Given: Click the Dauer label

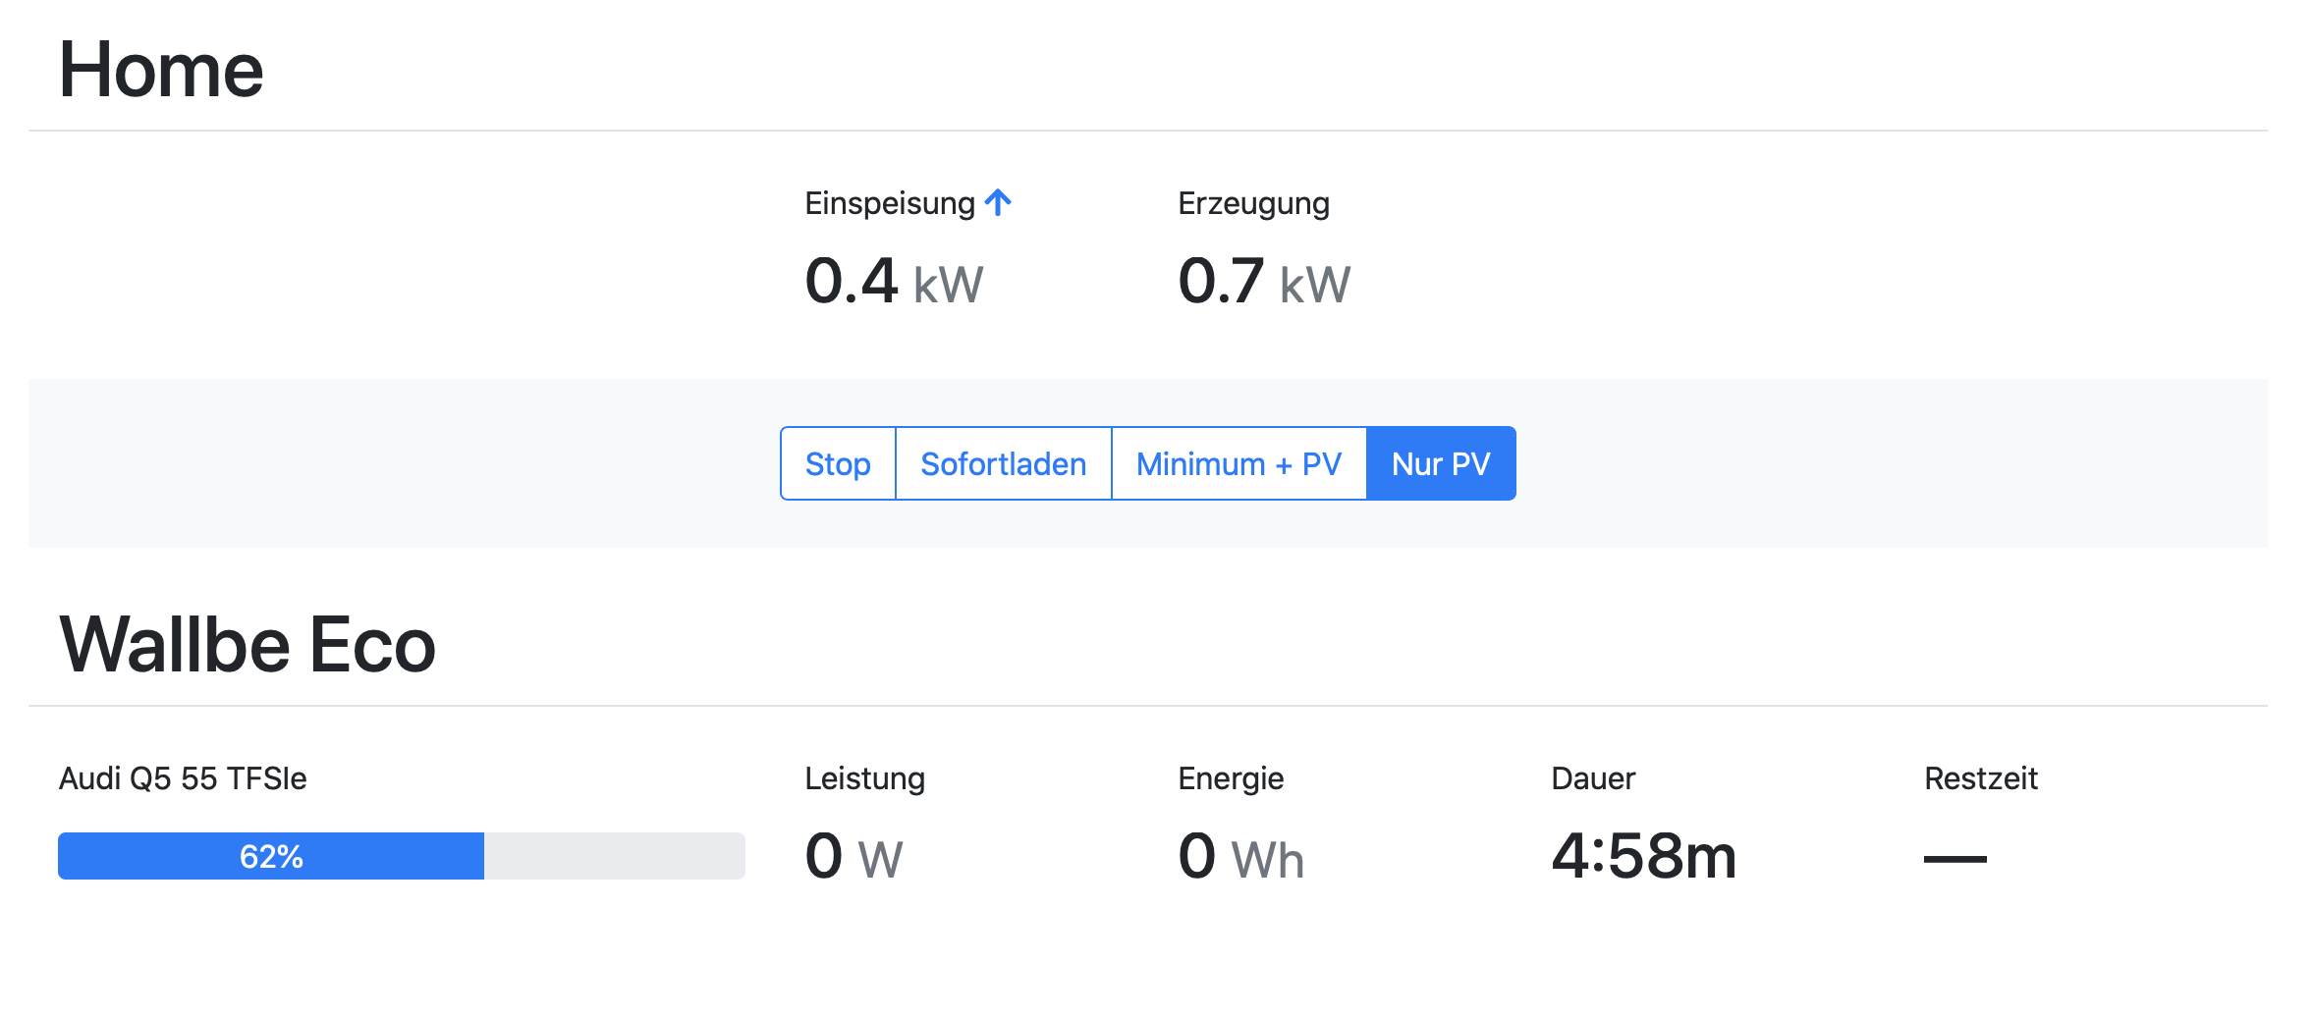Looking at the screenshot, I should (1593, 778).
